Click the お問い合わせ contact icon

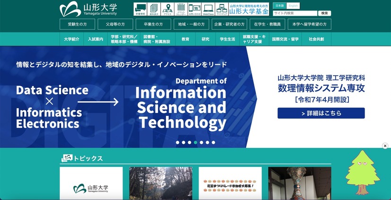194,9
